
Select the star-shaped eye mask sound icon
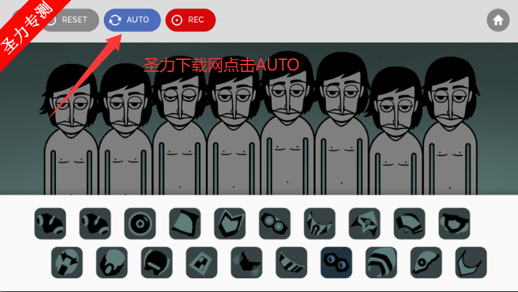(x=365, y=223)
